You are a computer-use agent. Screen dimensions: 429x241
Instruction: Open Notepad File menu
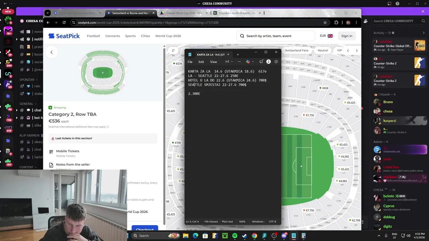pyautogui.click(x=190, y=62)
